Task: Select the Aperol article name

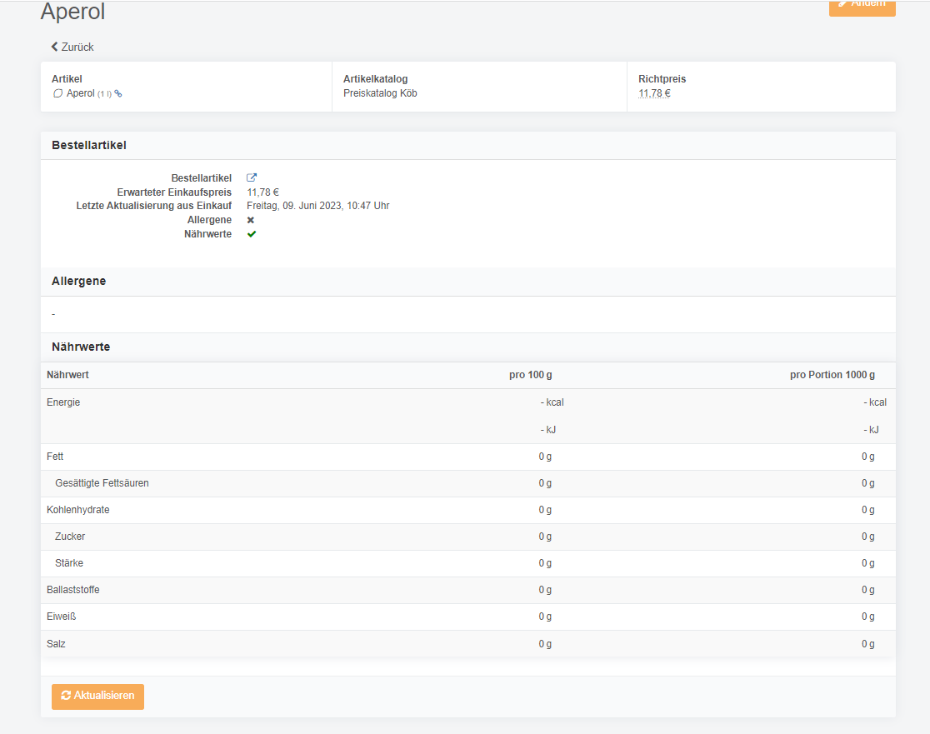Action: [x=81, y=93]
